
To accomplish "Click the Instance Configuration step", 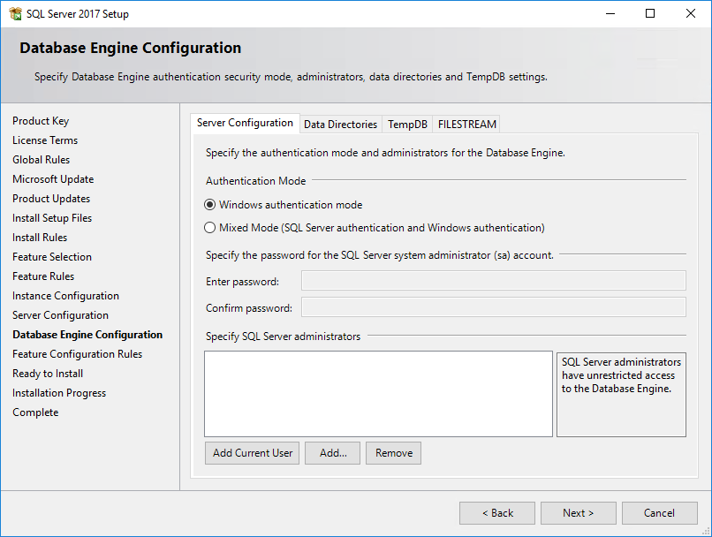I will point(66,296).
